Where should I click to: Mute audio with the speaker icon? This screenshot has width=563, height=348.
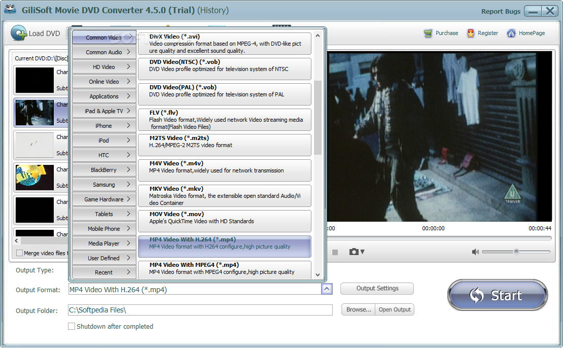click(475, 252)
